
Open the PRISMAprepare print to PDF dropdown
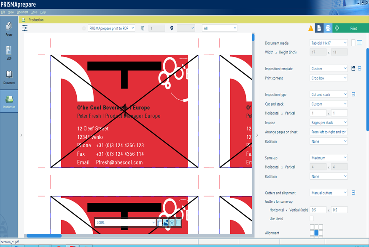[x=112, y=28]
